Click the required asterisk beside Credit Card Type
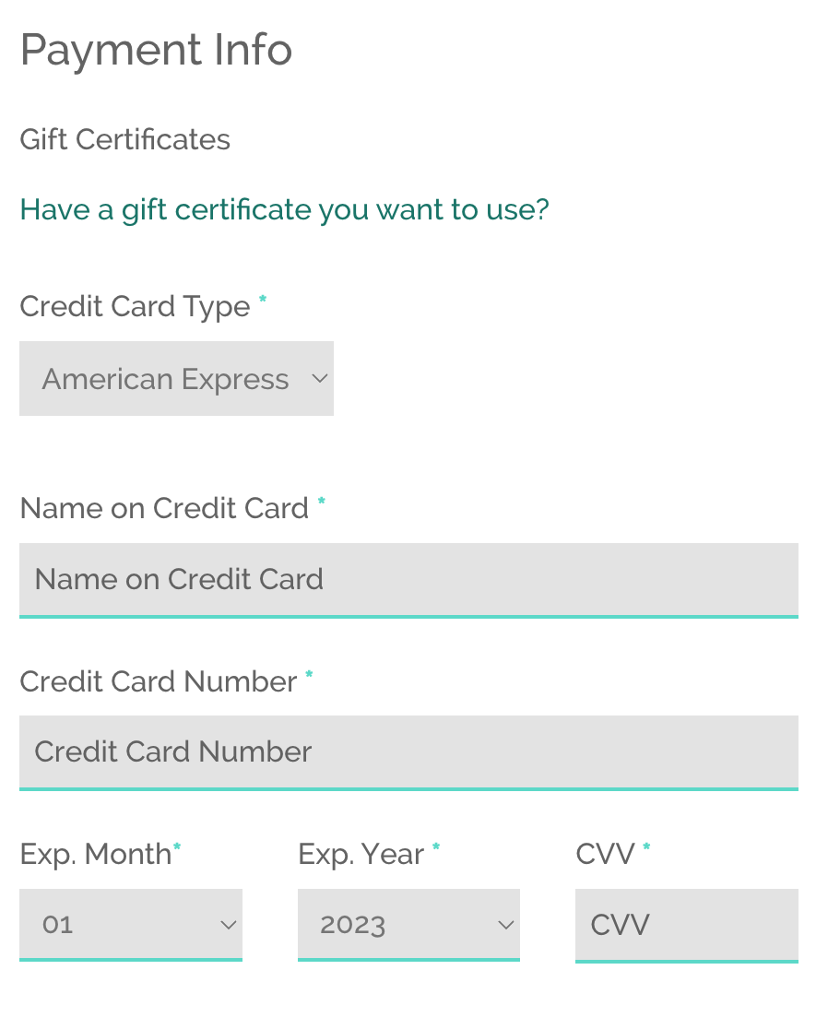Image resolution: width=828 pixels, height=1029 pixels. click(x=263, y=301)
